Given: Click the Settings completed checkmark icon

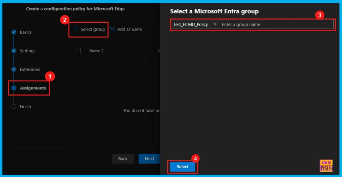Looking at the screenshot, I should pyautogui.click(x=14, y=51).
